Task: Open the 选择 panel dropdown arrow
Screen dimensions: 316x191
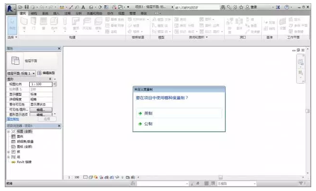Action: [16, 37]
